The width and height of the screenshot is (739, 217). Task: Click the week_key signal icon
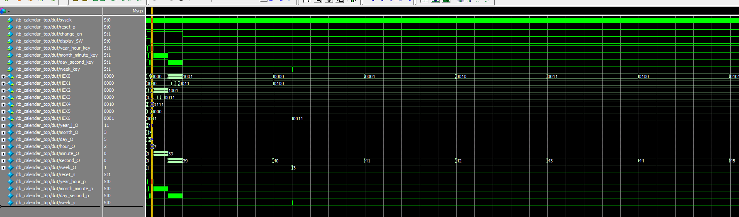coord(10,69)
